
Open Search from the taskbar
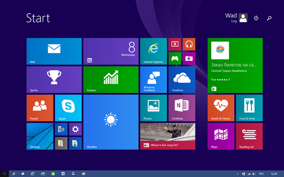coord(14,174)
